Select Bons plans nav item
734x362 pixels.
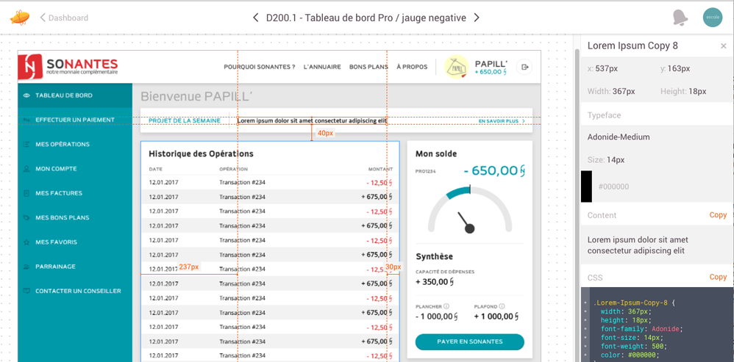368,67
